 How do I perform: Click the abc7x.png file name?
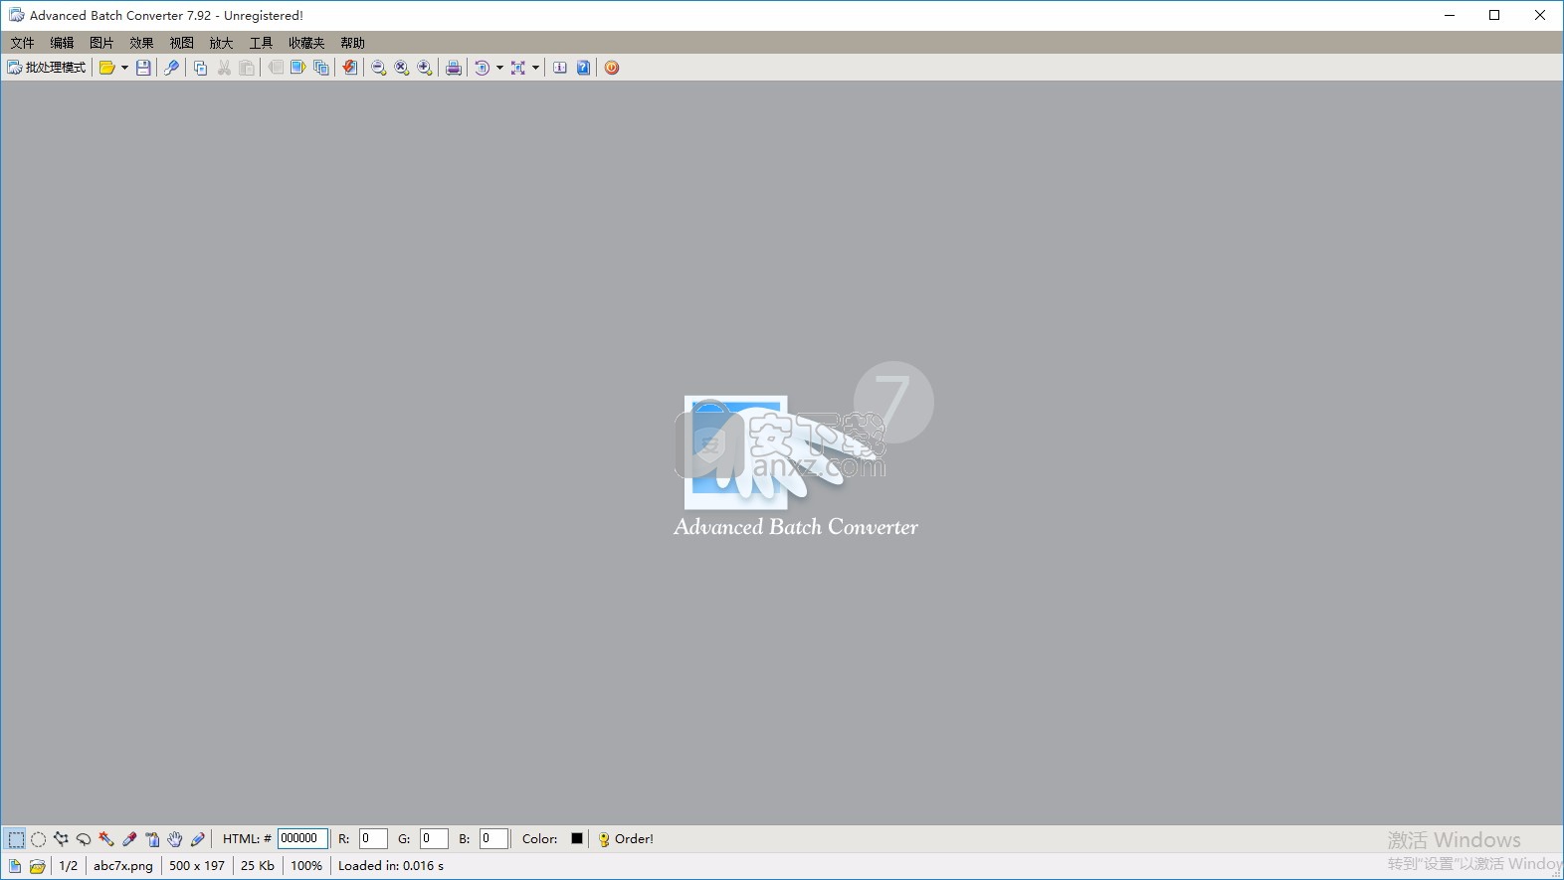pyautogui.click(x=123, y=866)
